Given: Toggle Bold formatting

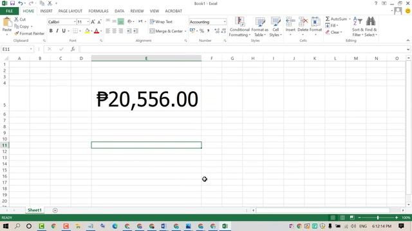Looking at the screenshot, I should [x=51, y=31].
